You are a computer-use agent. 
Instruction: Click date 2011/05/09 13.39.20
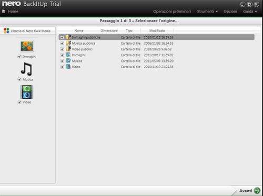point(158,61)
